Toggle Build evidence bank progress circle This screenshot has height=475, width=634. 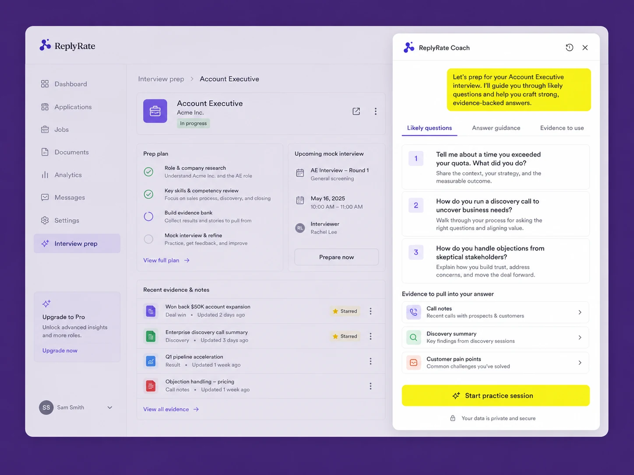click(149, 217)
